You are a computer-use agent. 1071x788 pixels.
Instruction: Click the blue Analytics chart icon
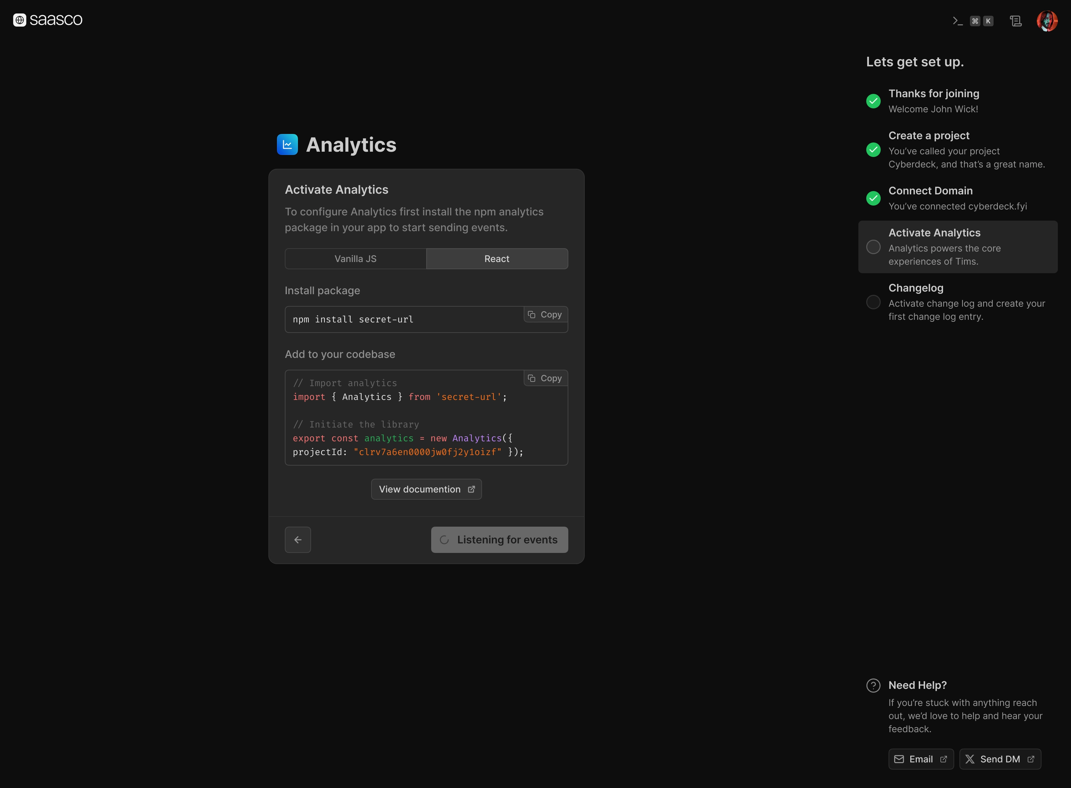pos(287,144)
